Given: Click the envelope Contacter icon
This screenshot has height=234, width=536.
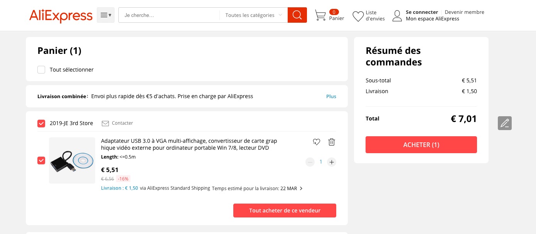Looking at the screenshot, I should [105, 123].
